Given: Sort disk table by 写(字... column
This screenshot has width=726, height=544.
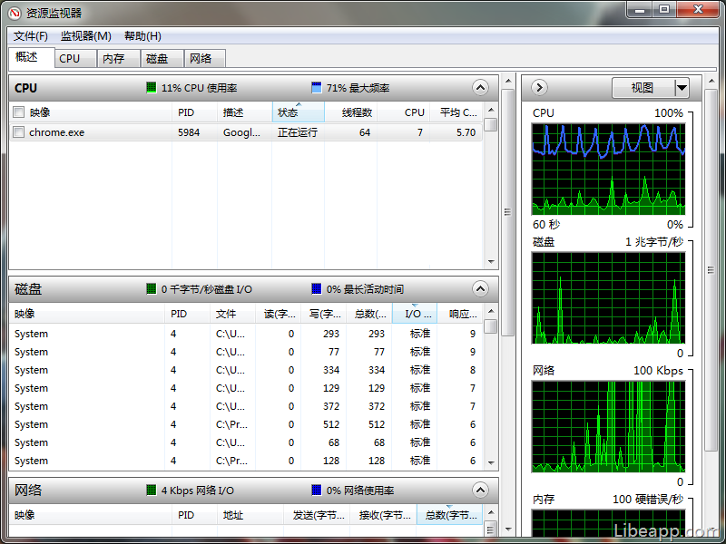Looking at the screenshot, I should tap(324, 314).
